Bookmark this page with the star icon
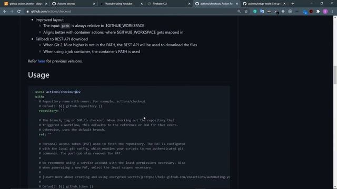This screenshot has width=337, height=189. pos(246,12)
